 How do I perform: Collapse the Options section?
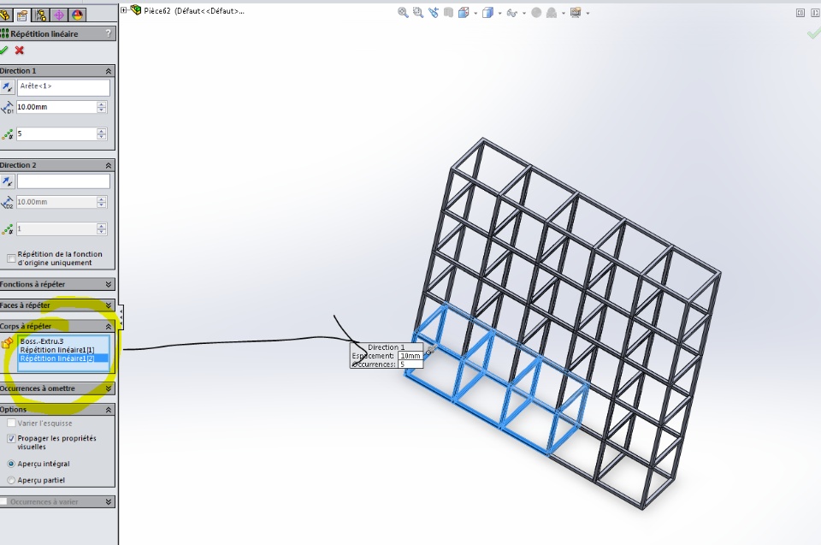pos(109,409)
